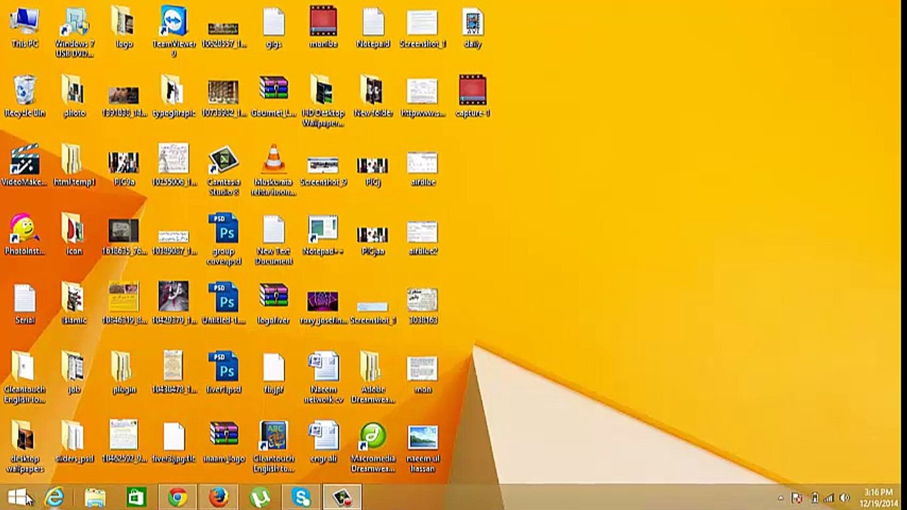Launch Internet Explorer from the taskbar
Image resolution: width=907 pixels, height=510 pixels.
(55, 497)
